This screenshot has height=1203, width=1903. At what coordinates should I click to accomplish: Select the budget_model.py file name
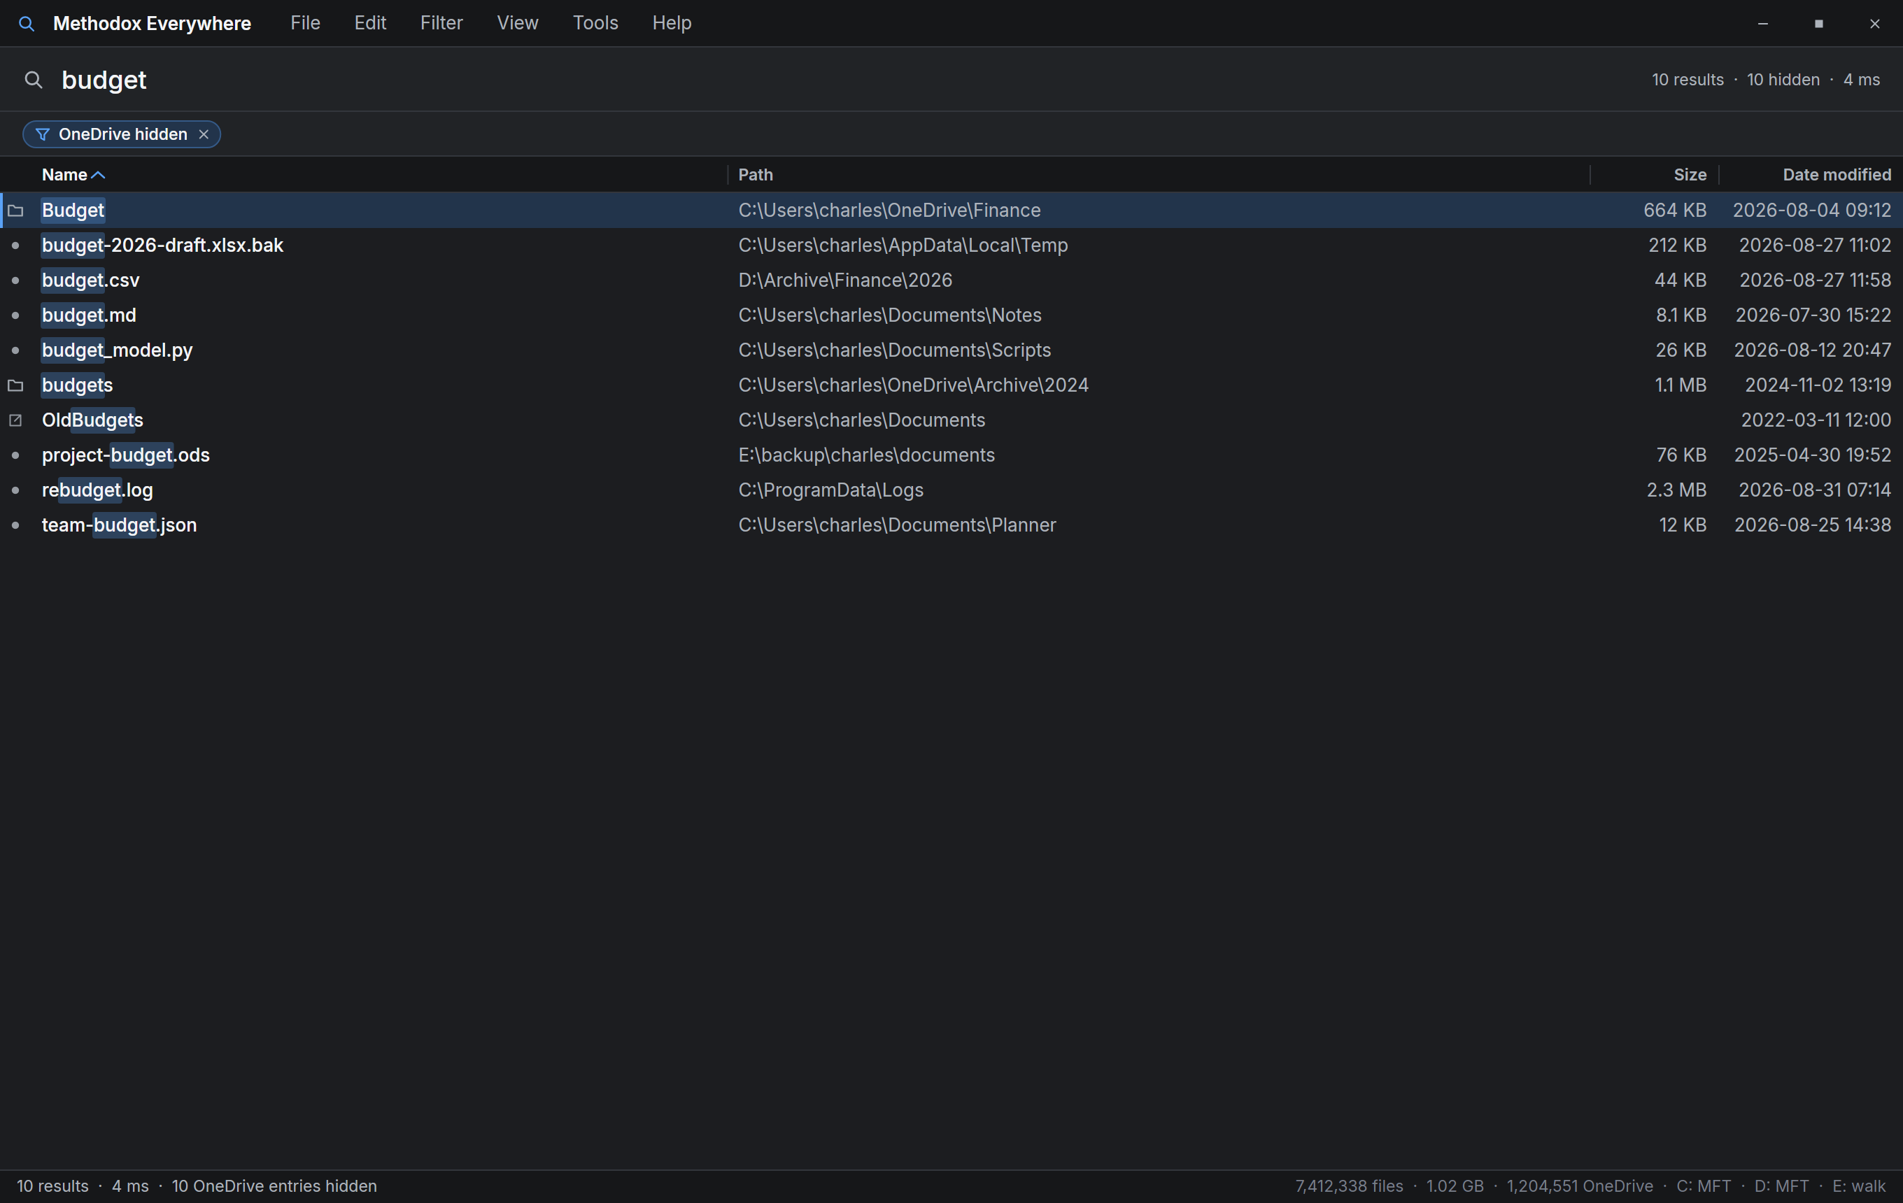coord(117,350)
